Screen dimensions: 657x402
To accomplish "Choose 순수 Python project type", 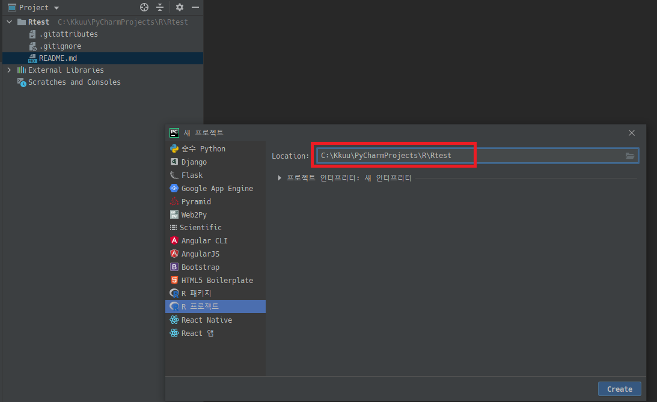I will pos(215,148).
